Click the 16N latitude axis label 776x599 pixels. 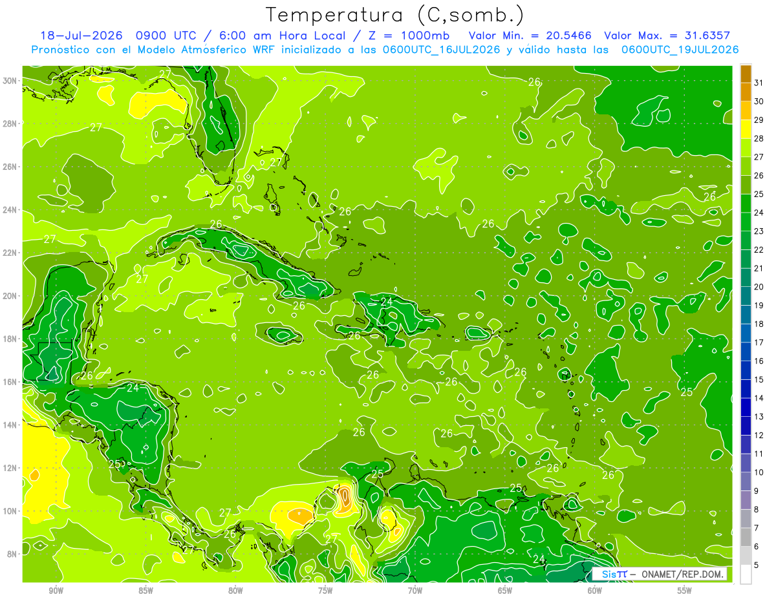pyautogui.click(x=10, y=382)
